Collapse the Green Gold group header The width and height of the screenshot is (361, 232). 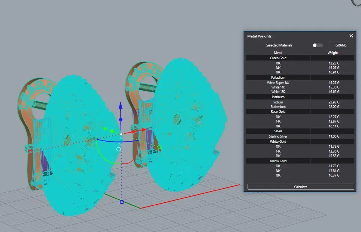point(278,58)
